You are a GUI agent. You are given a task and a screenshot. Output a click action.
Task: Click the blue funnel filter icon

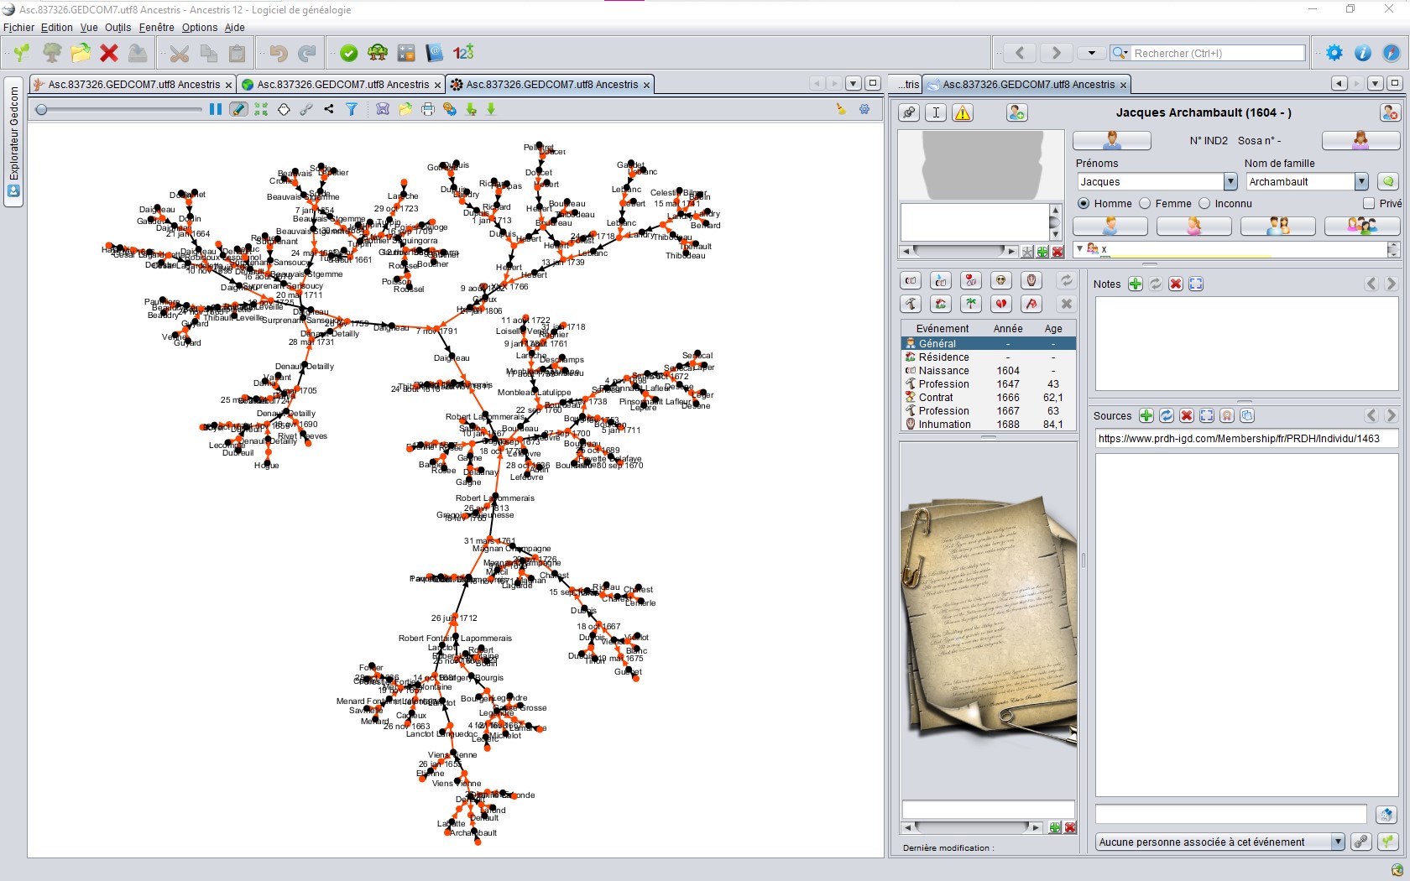[352, 109]
